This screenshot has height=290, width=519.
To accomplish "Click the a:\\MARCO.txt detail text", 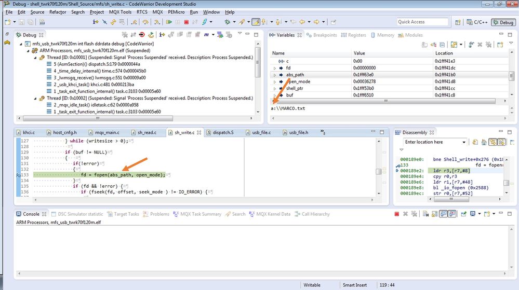I will 288,108.
